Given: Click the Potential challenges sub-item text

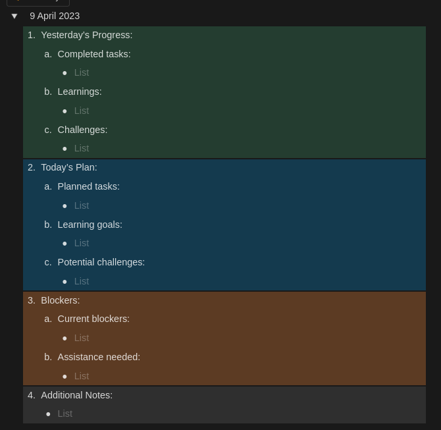Looking at the screenshot, I should [x=101, y=262].
